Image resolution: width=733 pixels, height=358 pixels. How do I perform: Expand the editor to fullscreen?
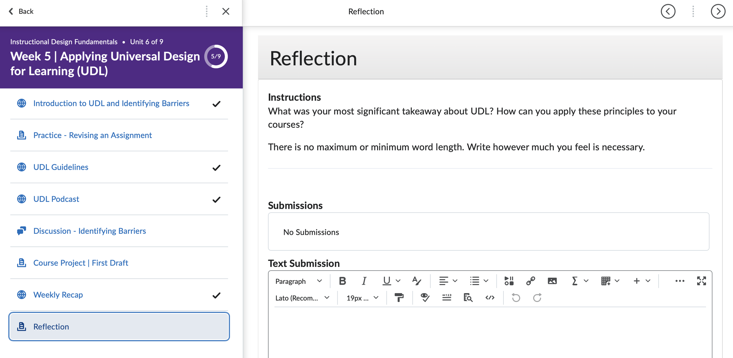(702, 281)
